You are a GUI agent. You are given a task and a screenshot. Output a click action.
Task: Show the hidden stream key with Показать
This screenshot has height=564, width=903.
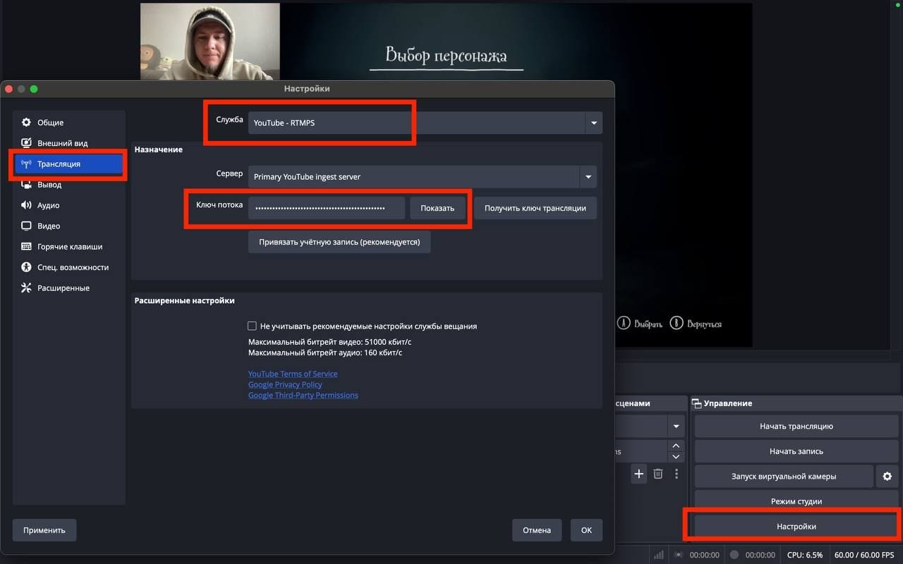pos(438,208)
